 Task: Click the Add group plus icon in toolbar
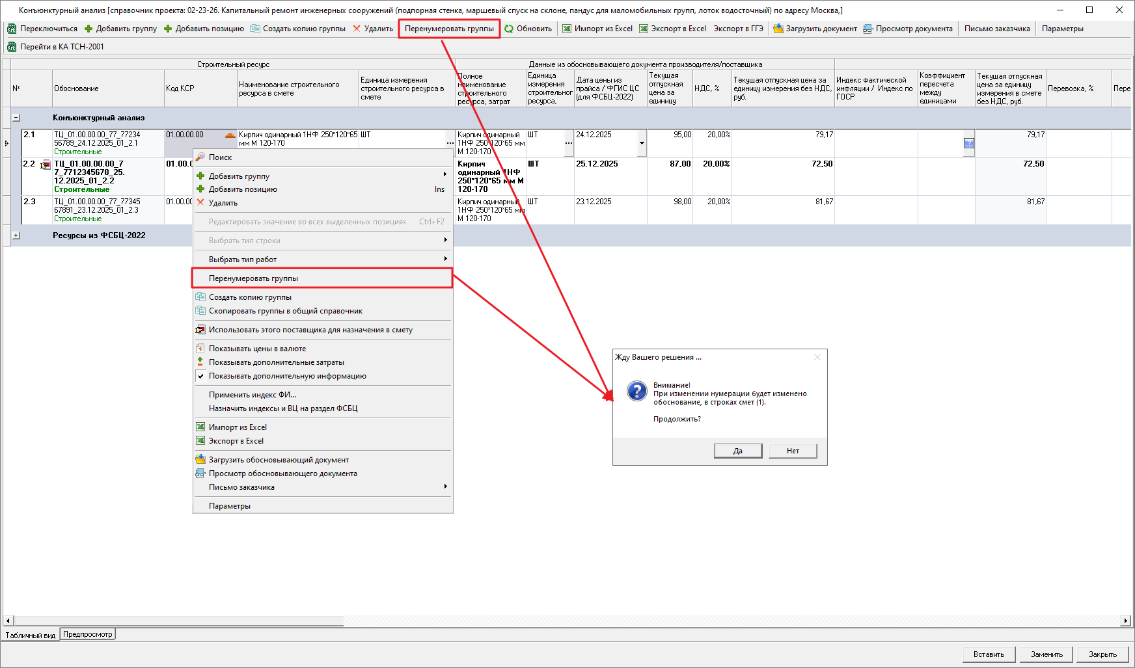tap(89, 29)
